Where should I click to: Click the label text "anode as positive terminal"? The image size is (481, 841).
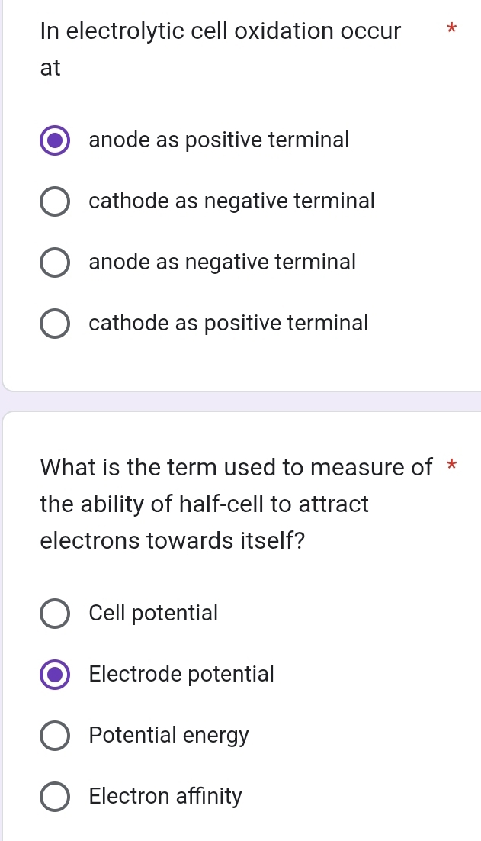[218, 140]
